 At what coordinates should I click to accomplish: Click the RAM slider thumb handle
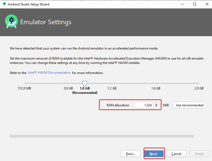[85, 83]
